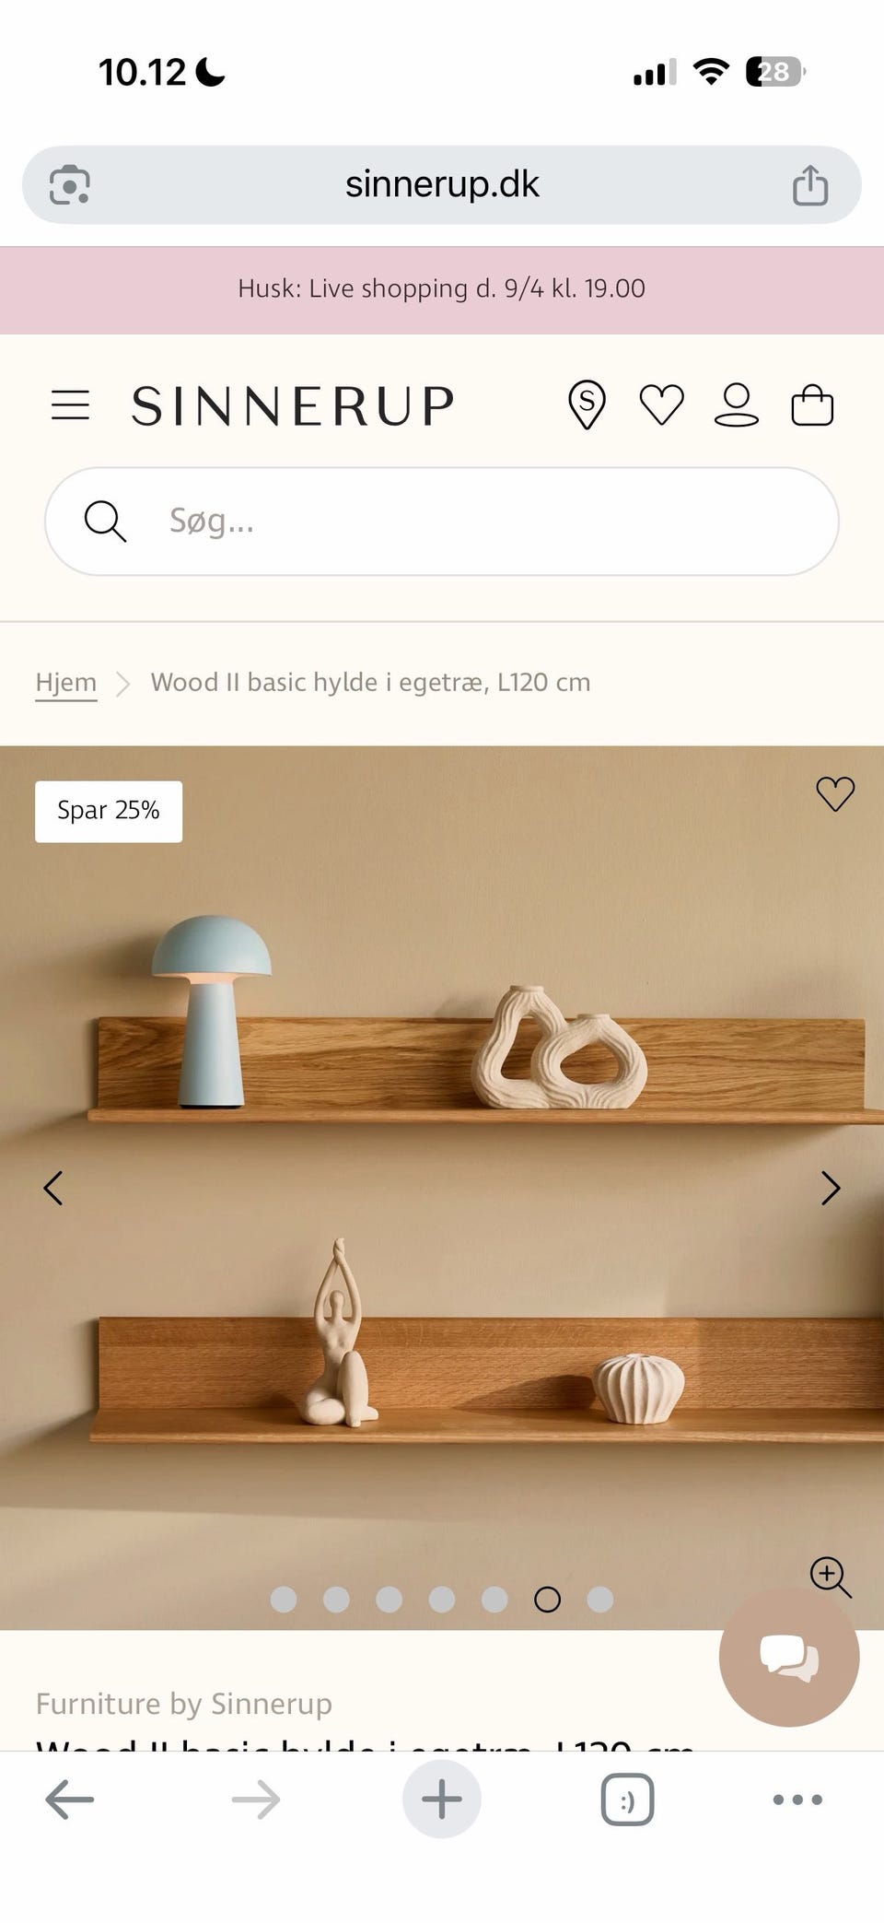Viewport: 884px width, 1923px height.
Task: Go to Hjem breadcrumb link
Action: click(x=66, y=683)
